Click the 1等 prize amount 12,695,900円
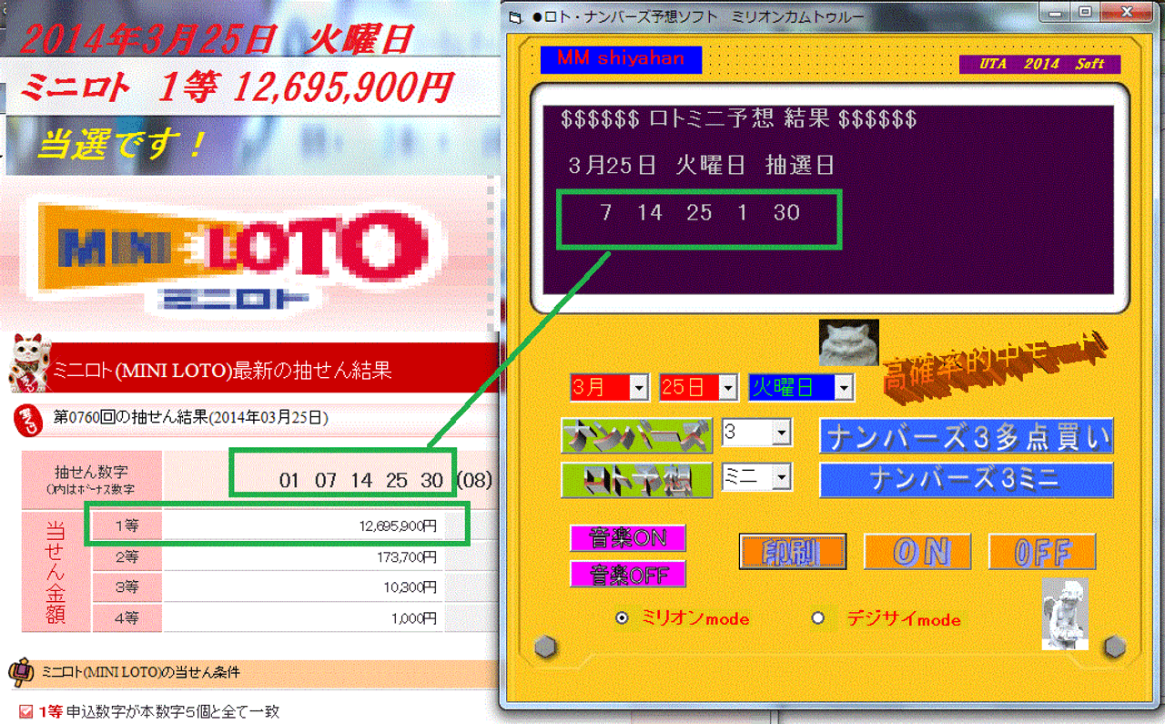Image resolution: width=1165 pixels, height=724 pixels. click(399, 525)
